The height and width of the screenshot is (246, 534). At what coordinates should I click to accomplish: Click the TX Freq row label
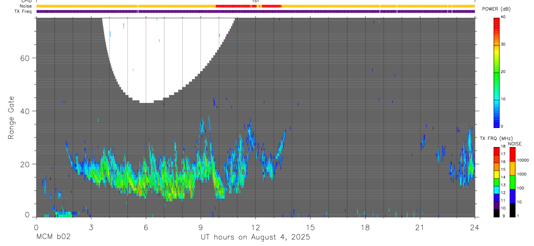(23, 11)
